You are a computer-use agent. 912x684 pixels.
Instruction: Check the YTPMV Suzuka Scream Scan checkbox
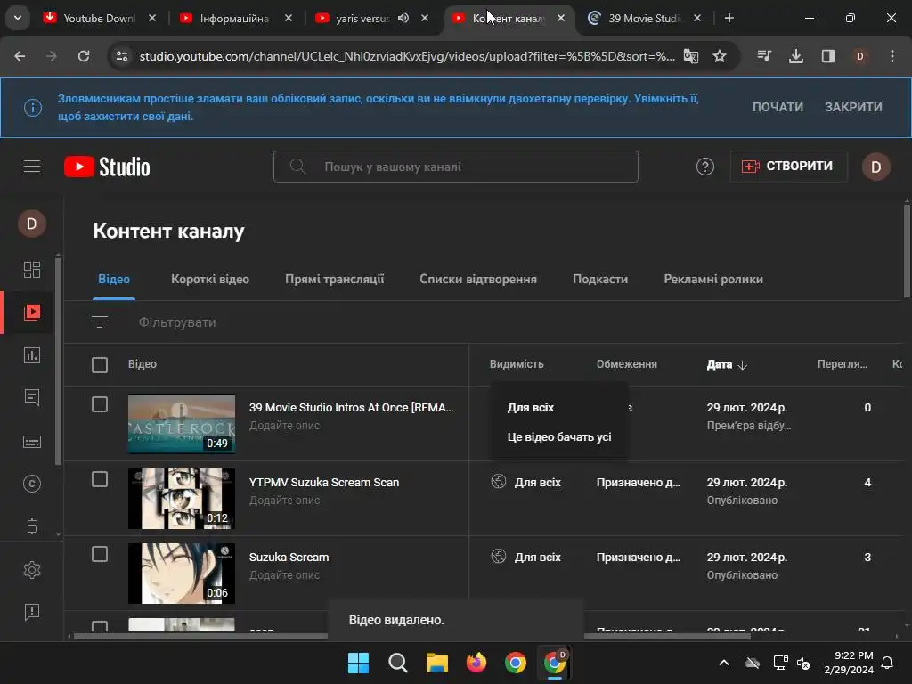(x=100, y=479)
